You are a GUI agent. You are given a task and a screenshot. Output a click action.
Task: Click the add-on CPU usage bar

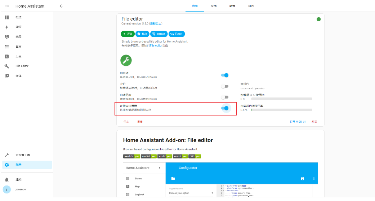(281, 99)
